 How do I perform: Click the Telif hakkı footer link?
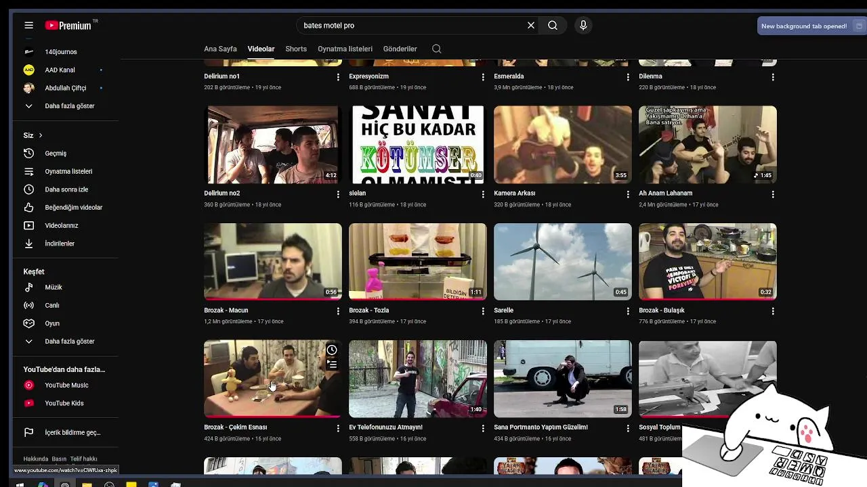pos(83,459)
